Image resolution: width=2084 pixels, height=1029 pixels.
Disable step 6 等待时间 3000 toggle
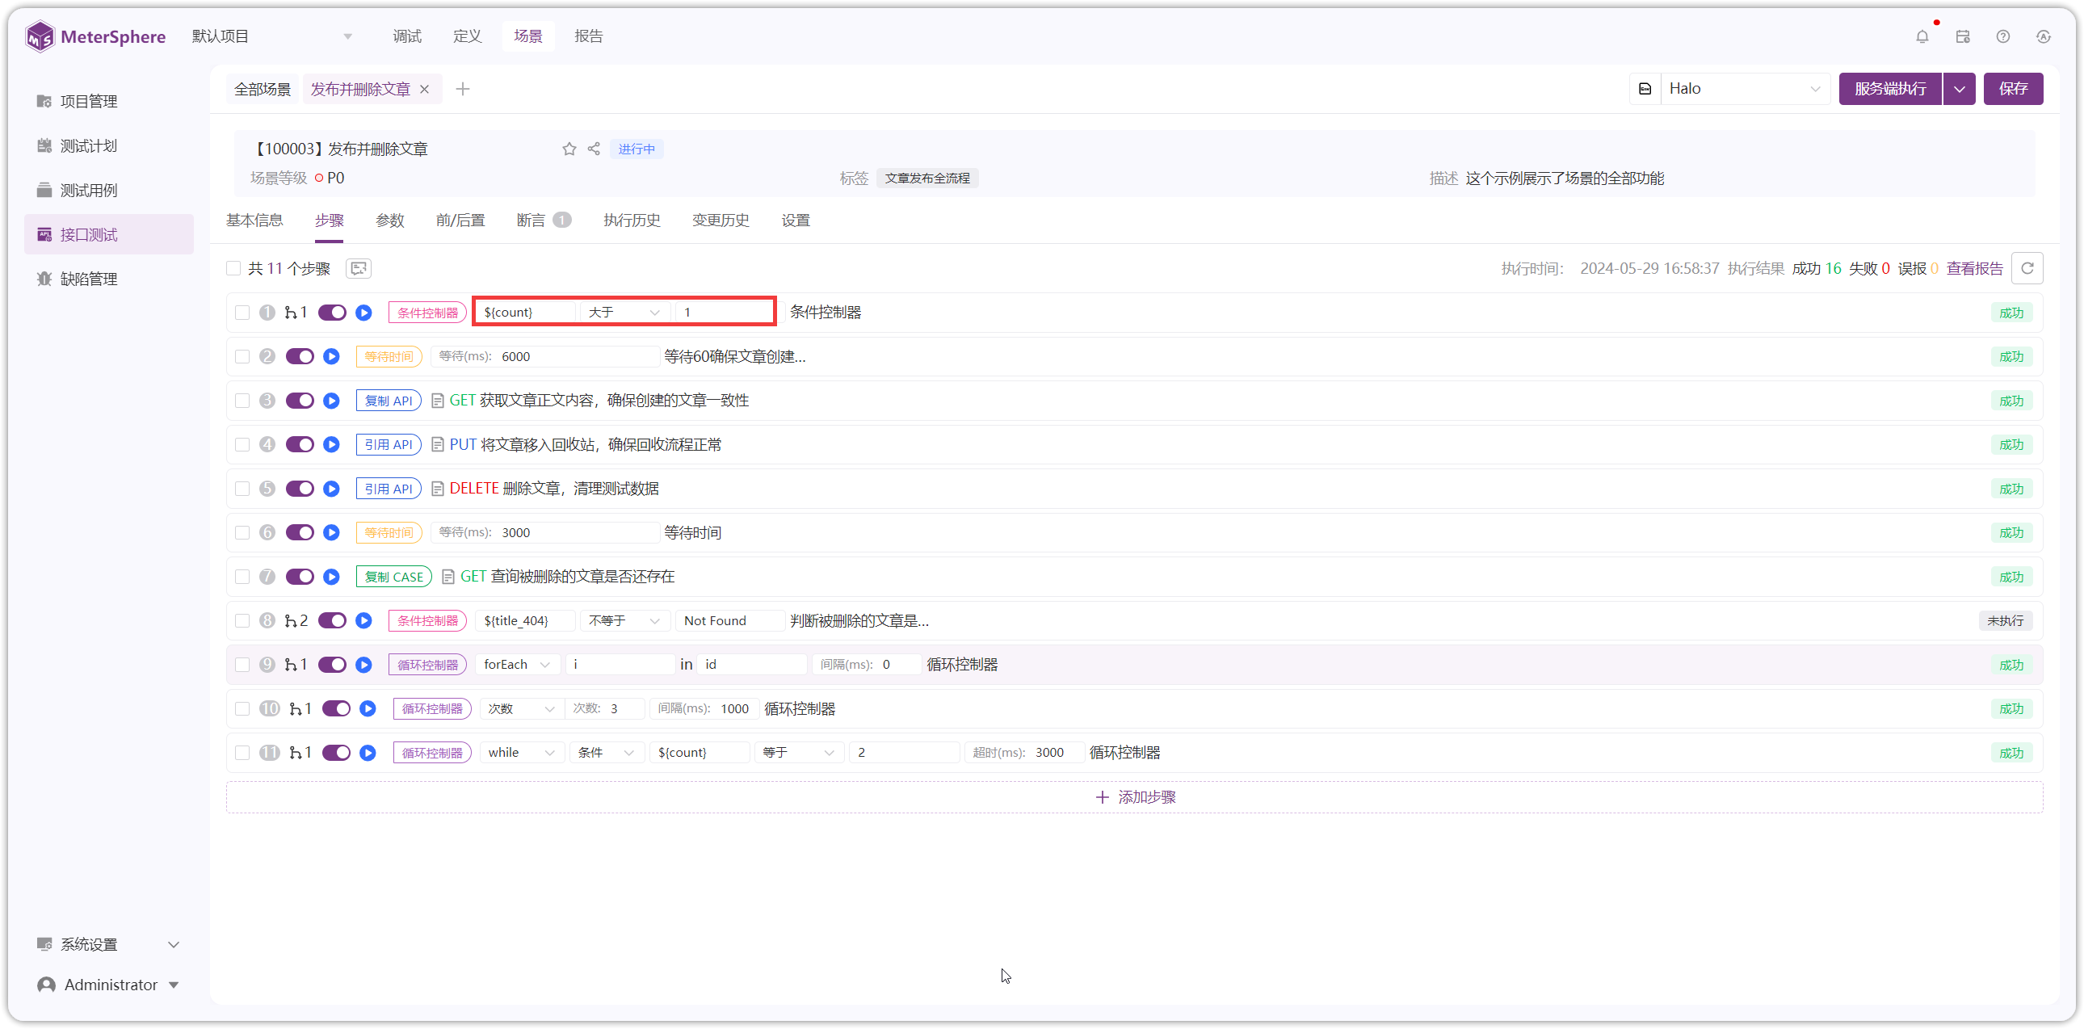[x=300, y=532]
